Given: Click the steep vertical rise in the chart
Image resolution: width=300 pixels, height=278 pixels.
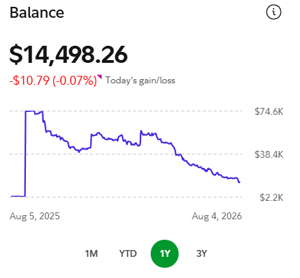Looking at the screenshot, I should coord(25,154).
